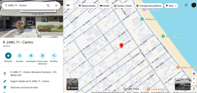
Task: Open Direções for this address
Action: pyautogui.click(x=8, y=56)
